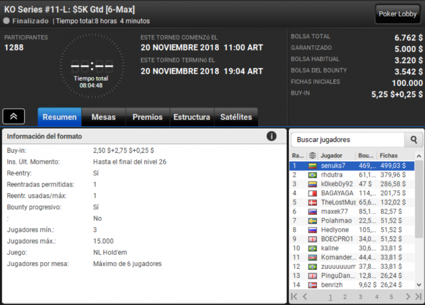Go to next page of player list
Image resolution: width=425 pixels, height=305 pixels.
click(408, 297)
